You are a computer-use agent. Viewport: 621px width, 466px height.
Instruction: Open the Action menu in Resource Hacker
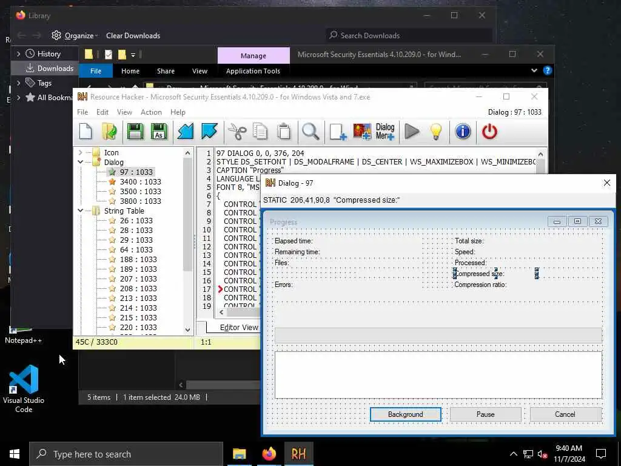pos(151,112)
